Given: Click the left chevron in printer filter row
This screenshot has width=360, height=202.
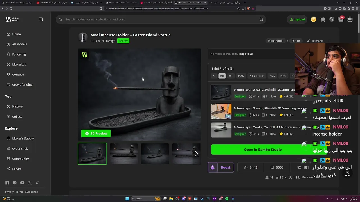Looking at the screenshot, I should 214,76.
